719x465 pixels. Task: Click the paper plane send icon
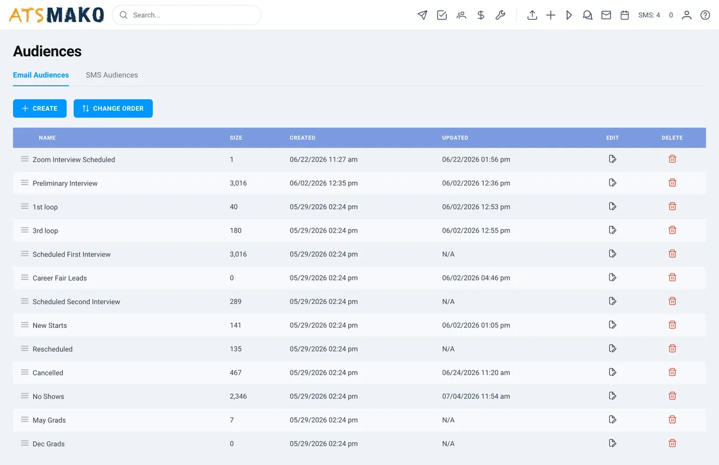click(422, 15)
